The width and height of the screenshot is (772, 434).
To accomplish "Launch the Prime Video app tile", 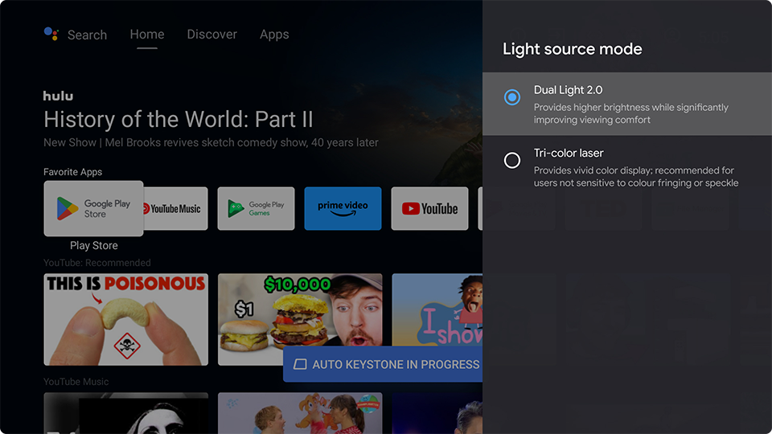I will (343, 209).
